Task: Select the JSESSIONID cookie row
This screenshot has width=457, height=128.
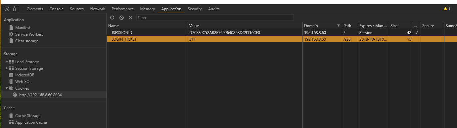Action: (282, 32)
